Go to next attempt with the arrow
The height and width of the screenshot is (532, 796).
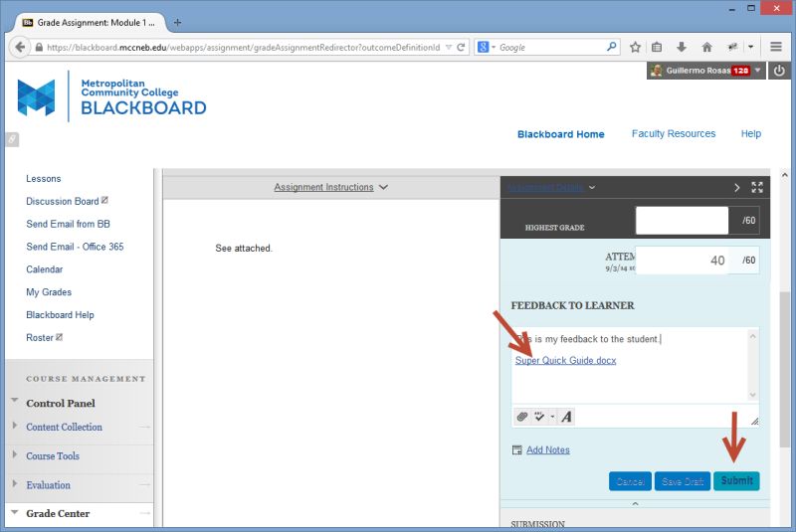pyautogui.click(x=736, y=187)
